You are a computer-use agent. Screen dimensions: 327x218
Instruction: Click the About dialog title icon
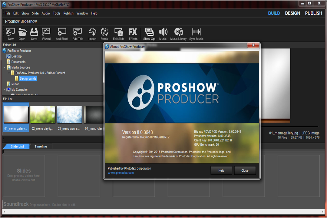point(107,47)
